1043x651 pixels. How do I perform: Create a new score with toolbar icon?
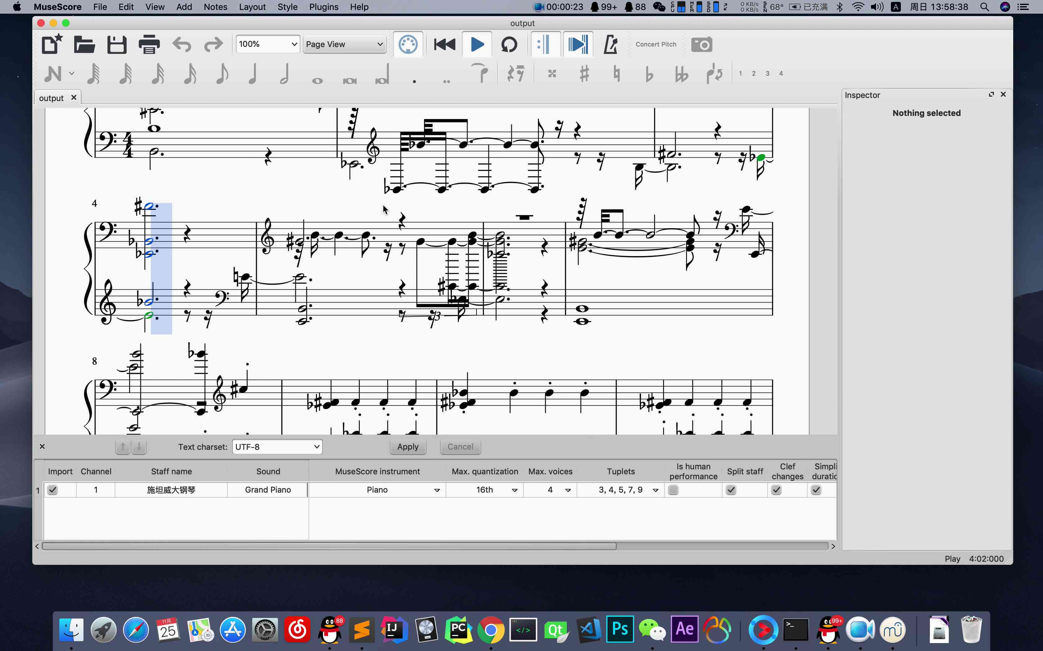pos(52,44)
